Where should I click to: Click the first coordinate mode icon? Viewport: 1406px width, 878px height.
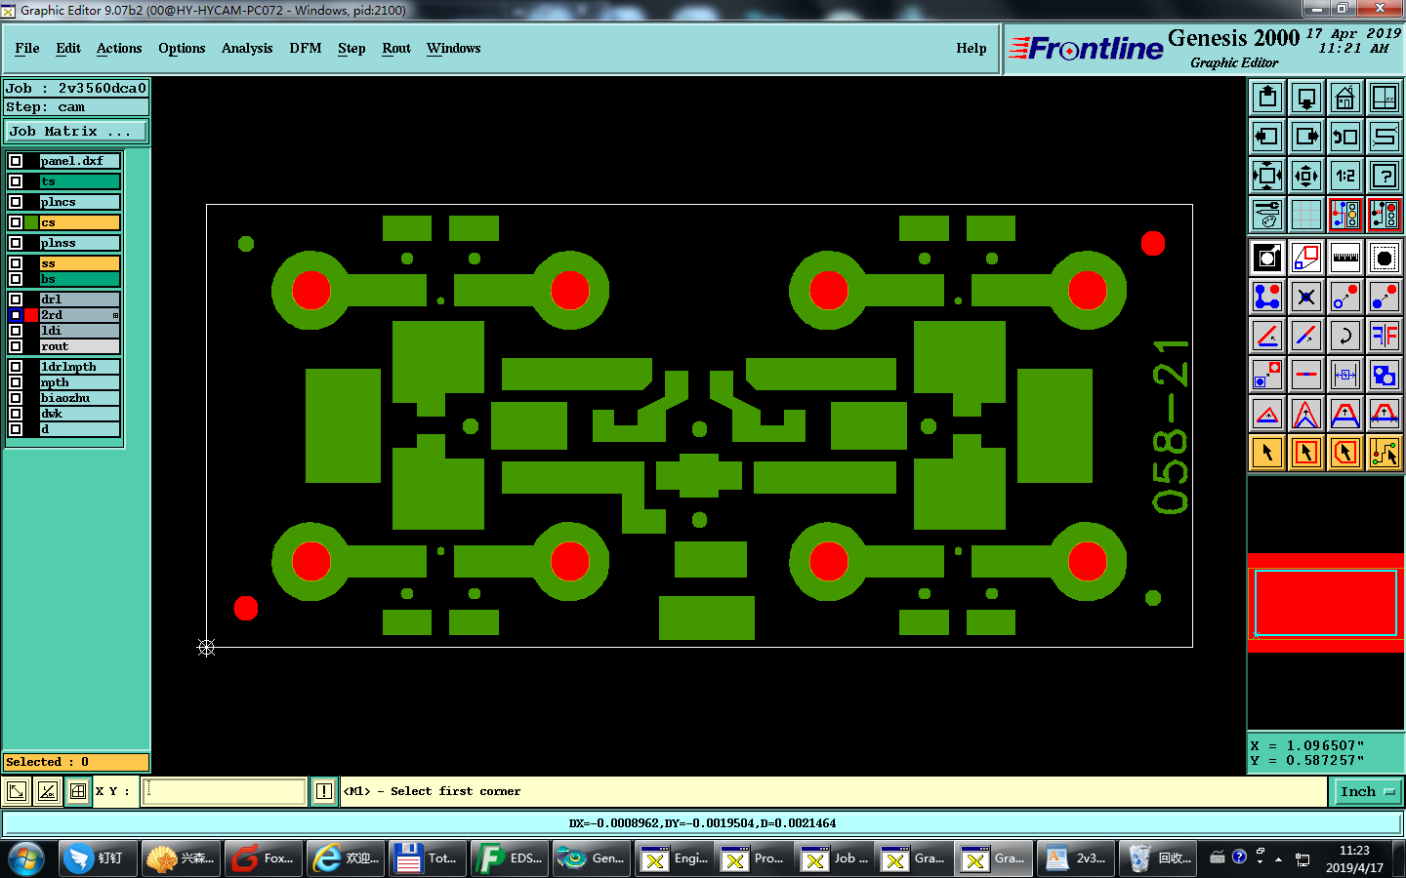17,791
